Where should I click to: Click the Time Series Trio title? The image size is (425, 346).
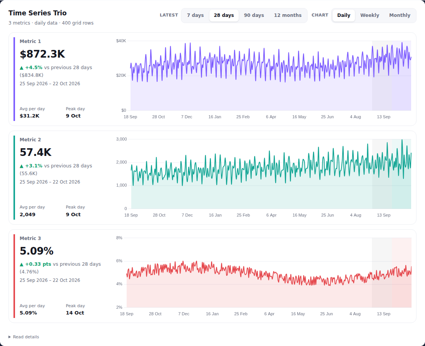(x=37, y=13)
